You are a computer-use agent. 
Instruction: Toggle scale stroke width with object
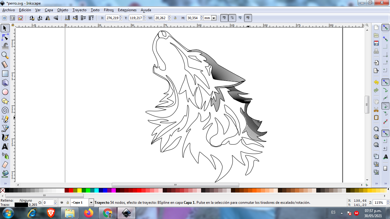coord(224,18)
